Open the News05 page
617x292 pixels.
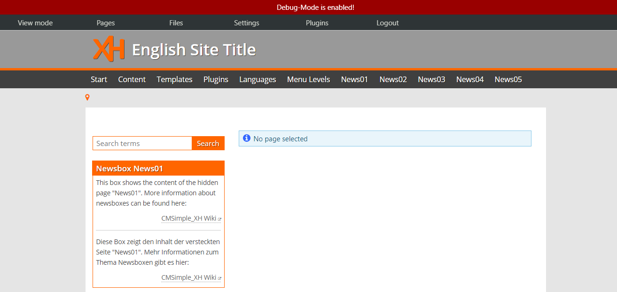coord(508,79)
